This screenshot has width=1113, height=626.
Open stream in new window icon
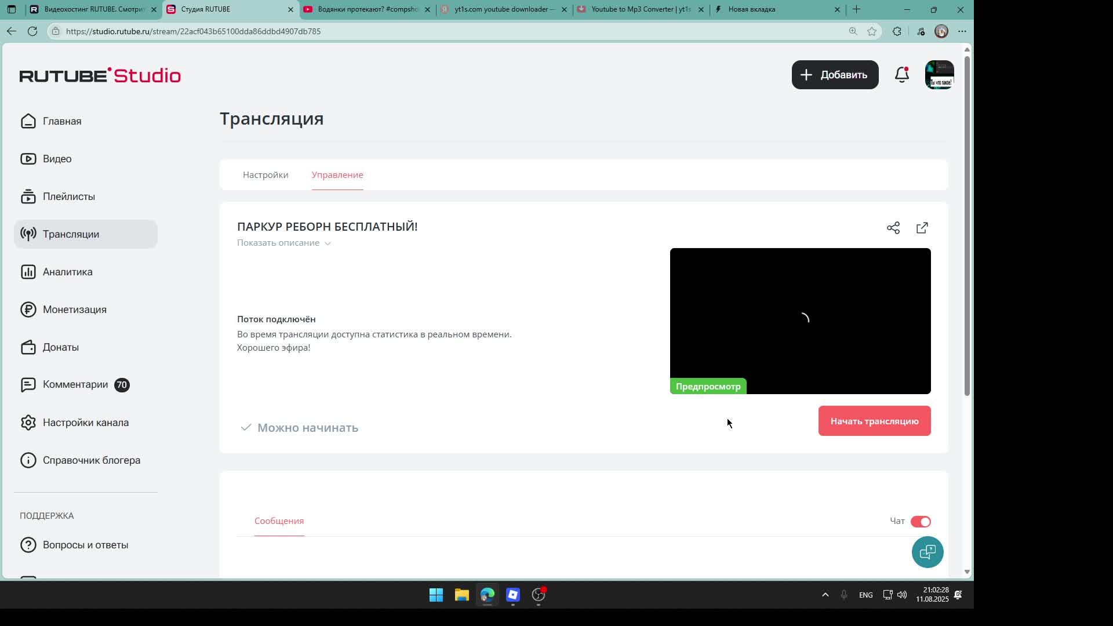click(x=922, y=228)
